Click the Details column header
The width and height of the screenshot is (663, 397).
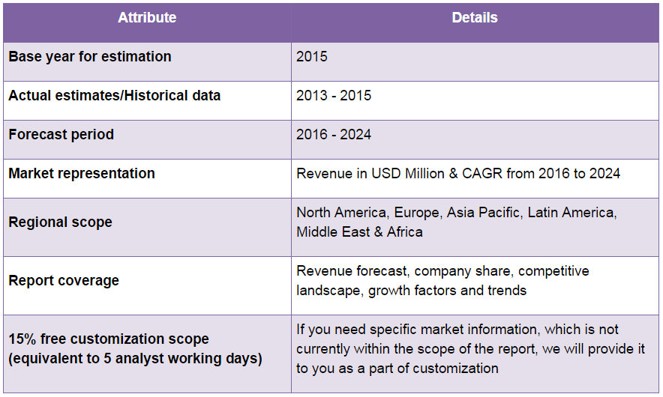click(x=475, y=18)
